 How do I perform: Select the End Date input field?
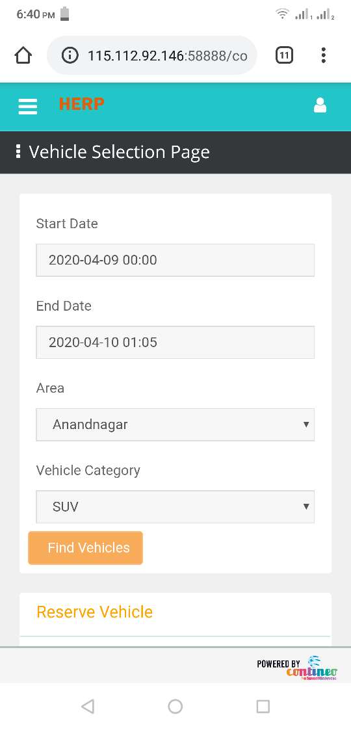175,342
